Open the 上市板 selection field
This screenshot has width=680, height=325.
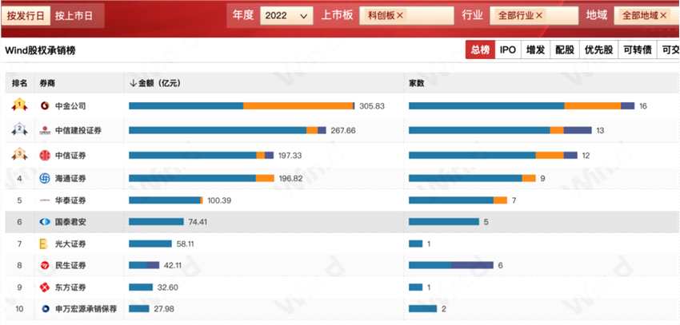coord(406,16)
